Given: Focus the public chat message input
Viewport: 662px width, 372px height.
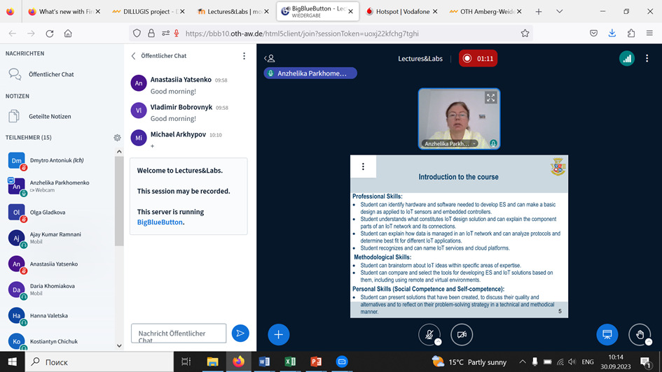Looking at the screenshot, I should click(179, 334).
